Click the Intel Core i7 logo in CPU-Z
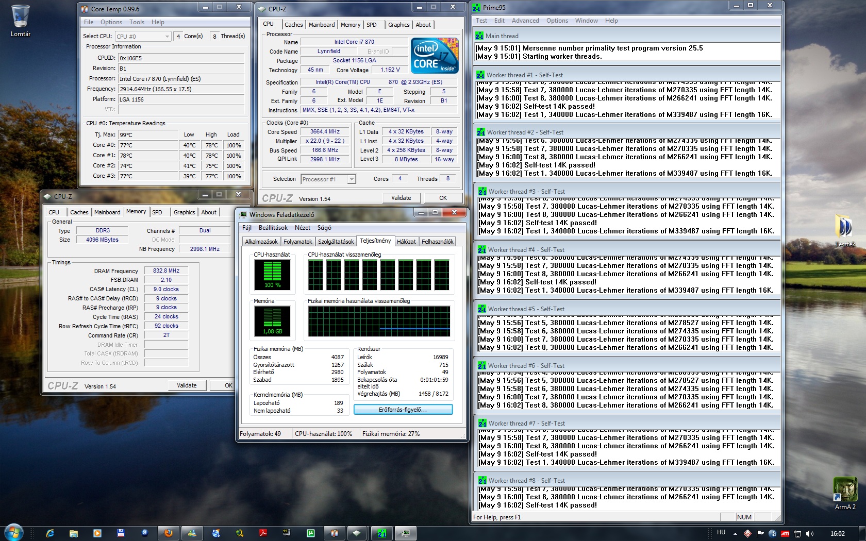Viewport: 866px width, 541px height. coord(435,56)
